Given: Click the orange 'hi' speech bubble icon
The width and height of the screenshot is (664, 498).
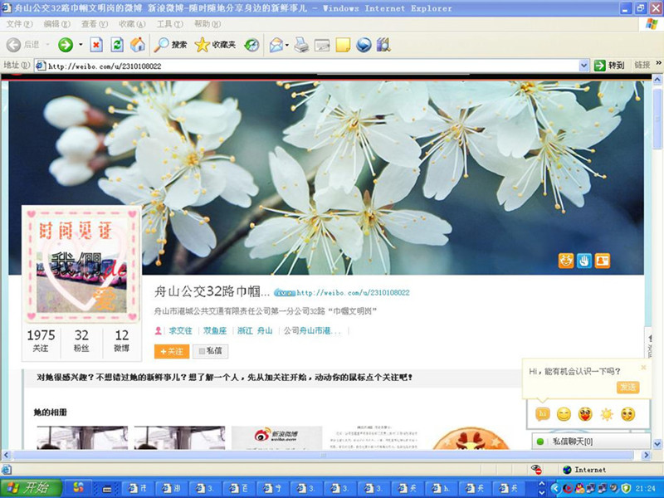Looking at the screenshot, I should tap(543, 413).
